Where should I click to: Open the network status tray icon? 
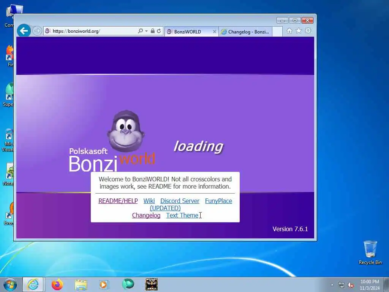click(x=342, y=285)
